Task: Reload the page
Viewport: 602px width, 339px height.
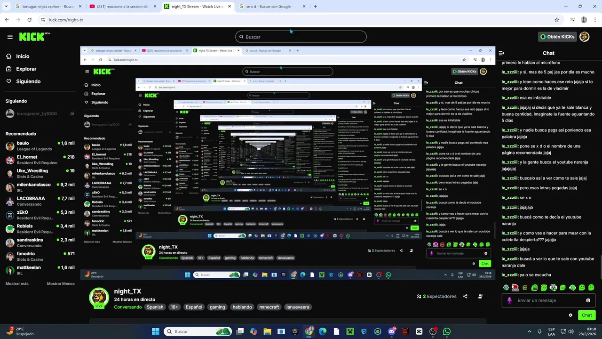Action: tap(29, 20)
